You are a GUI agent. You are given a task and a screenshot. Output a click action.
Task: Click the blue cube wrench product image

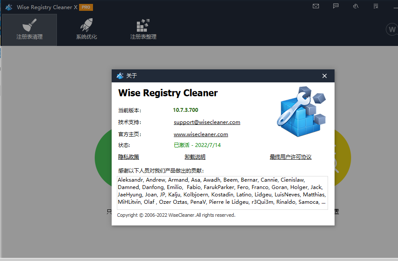(302, 111)
